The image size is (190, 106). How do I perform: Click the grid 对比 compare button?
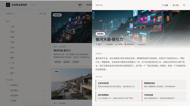176,5
